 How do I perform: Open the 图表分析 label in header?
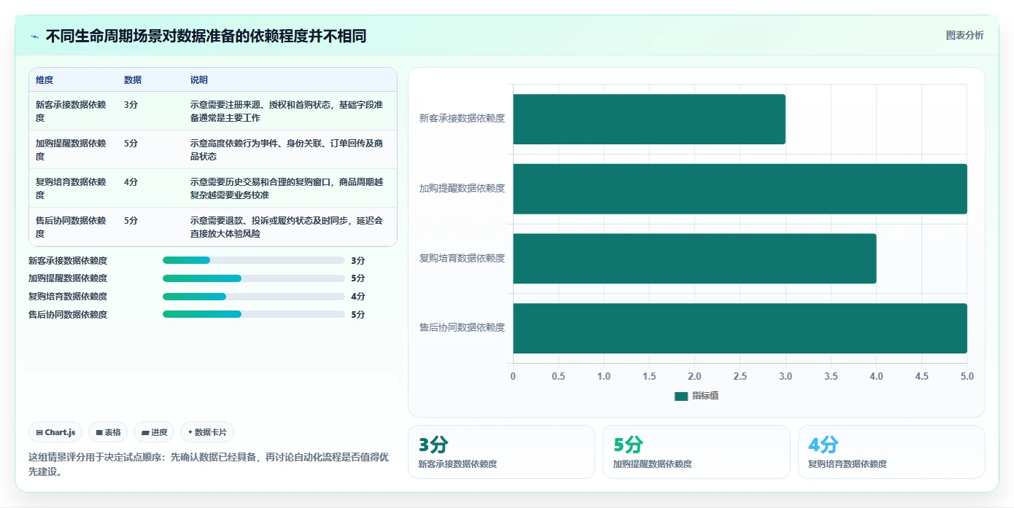point(964,35)
